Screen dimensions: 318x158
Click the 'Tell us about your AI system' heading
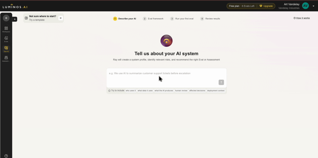166,54
